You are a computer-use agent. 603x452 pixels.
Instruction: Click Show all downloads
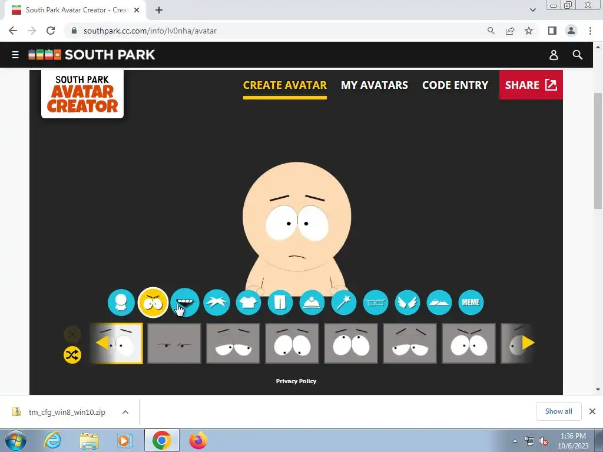(x=558, y=411)
